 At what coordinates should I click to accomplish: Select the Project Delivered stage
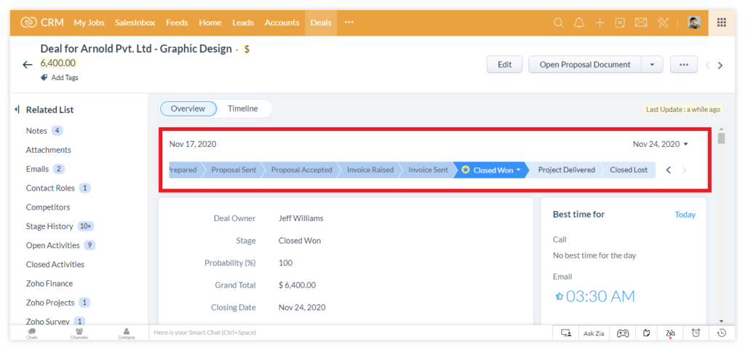click(566, 170)
